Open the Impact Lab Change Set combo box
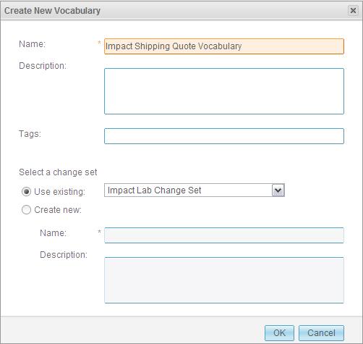363x344 pixels. pos(195,190)
